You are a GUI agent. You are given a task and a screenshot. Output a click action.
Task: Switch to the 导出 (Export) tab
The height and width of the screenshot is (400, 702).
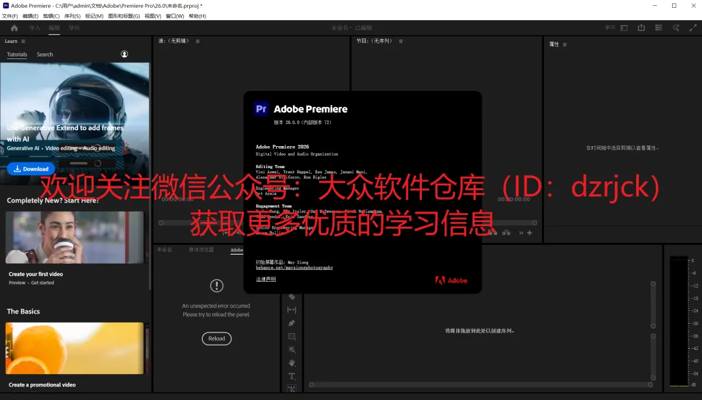coord(74,28)
